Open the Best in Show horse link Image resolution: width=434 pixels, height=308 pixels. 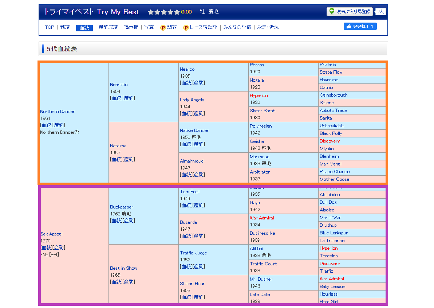(x=123, y=268)
